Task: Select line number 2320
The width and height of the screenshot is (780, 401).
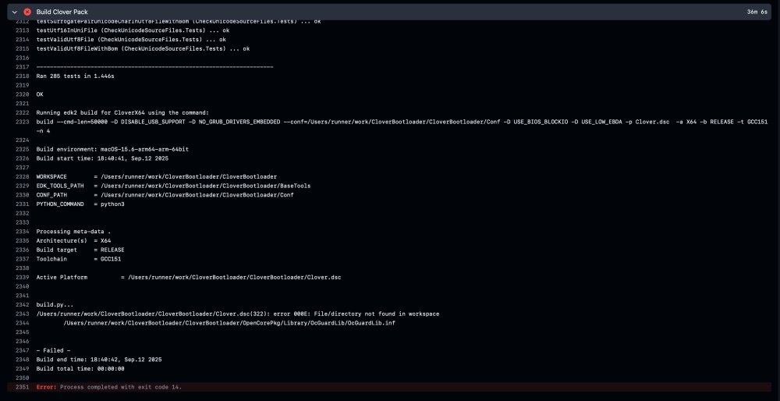Action: pos(22,94)
